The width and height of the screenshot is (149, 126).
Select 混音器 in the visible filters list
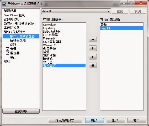pos(121,28)
